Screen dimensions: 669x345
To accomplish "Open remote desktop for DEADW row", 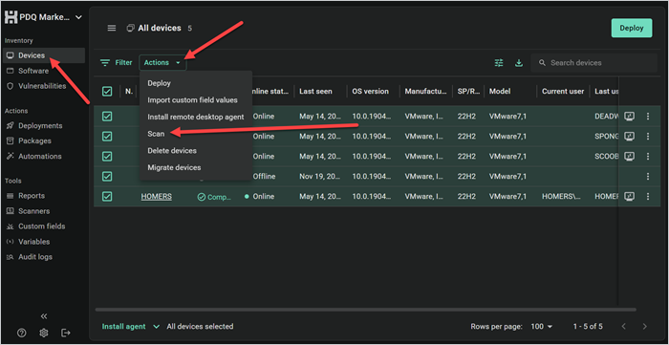I will (x=629, y=117).
